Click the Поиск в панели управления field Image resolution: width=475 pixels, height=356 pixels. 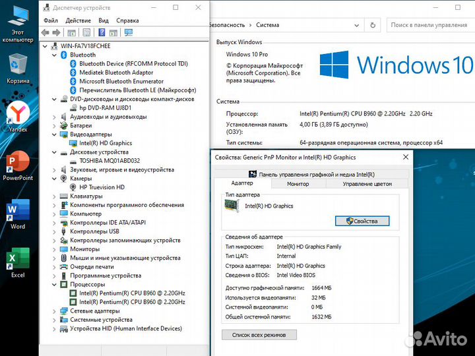pyautogui.click(x=431, y=25)
